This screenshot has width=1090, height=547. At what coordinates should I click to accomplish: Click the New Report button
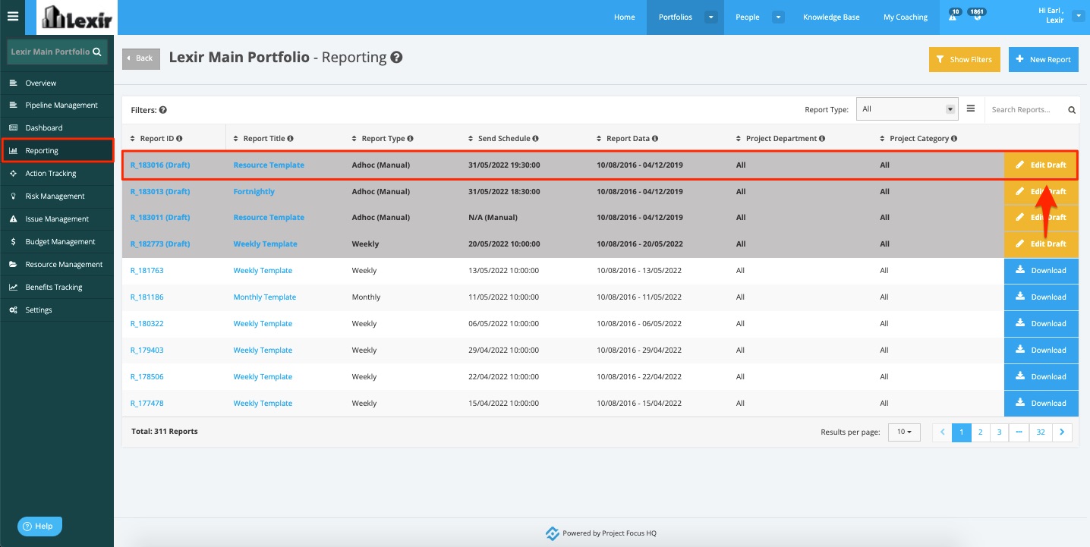coord(1043,59)
